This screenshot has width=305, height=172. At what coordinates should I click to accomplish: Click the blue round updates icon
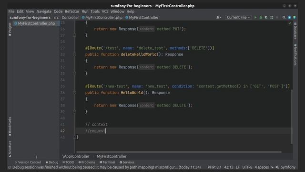coord(289,17)
